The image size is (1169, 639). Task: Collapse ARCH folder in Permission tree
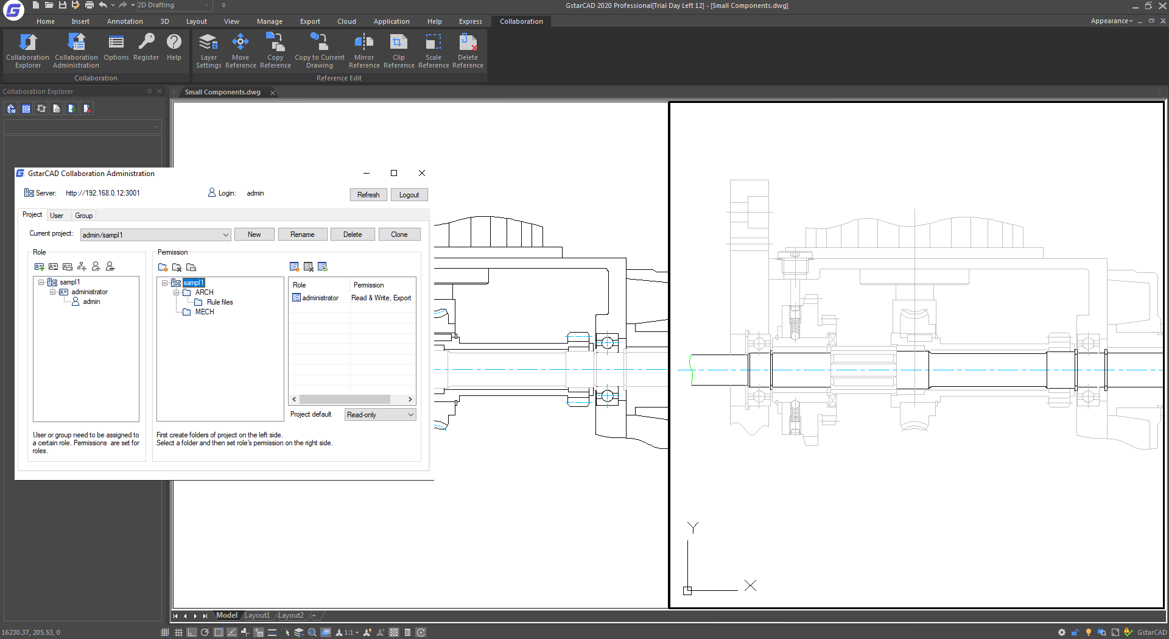(x=177, y=292)
